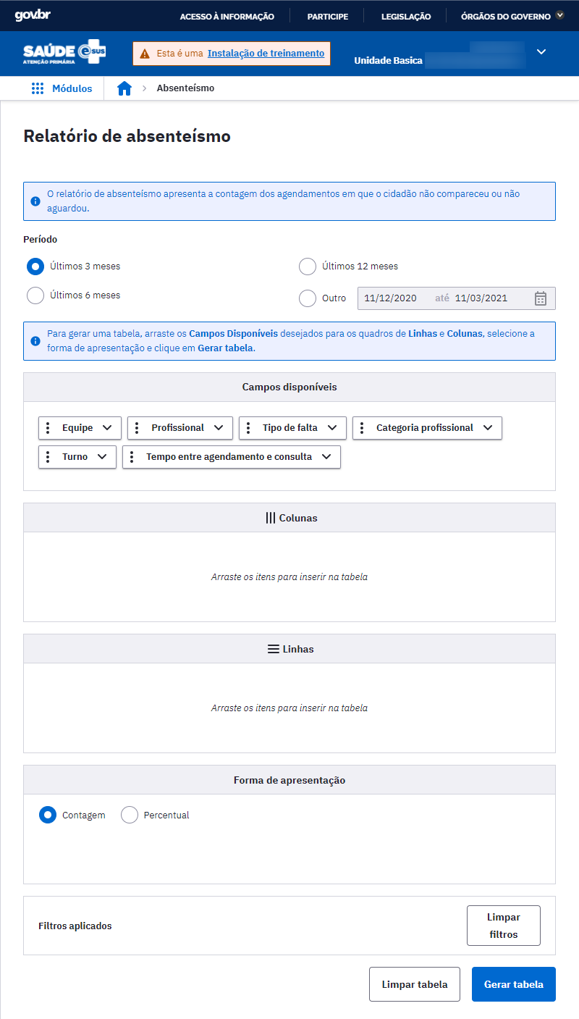The image size is (579, 1019).
Task: Click the drag handle on Equipe field
Action: (48, 428)
